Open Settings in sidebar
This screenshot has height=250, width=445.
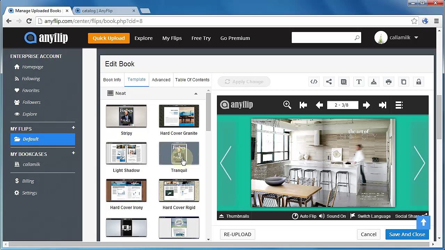(x=25, y=193)
